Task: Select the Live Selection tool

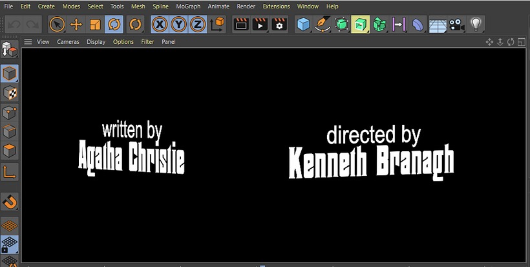Action: pyautogui.click(x=57, y=25)
